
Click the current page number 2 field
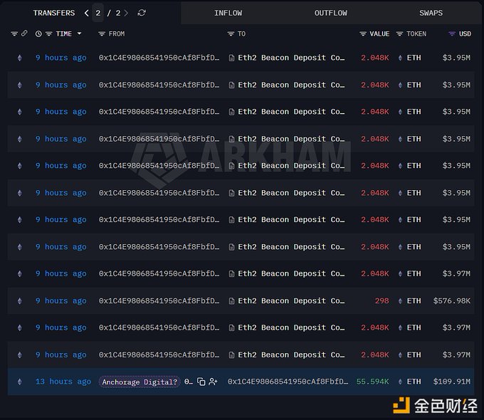pyautogui.click(x=98, y=13)
